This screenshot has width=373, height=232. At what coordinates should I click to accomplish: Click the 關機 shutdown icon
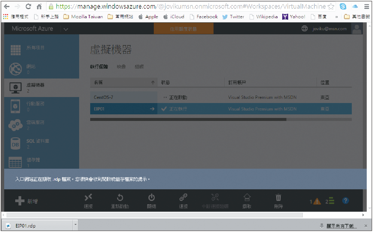click(151, 197)
